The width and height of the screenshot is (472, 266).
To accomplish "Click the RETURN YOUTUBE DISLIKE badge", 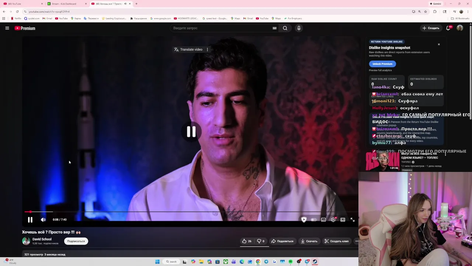I will [387, 42].
